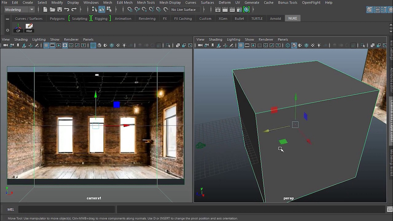Select by object type mode icon

[102, 10]
